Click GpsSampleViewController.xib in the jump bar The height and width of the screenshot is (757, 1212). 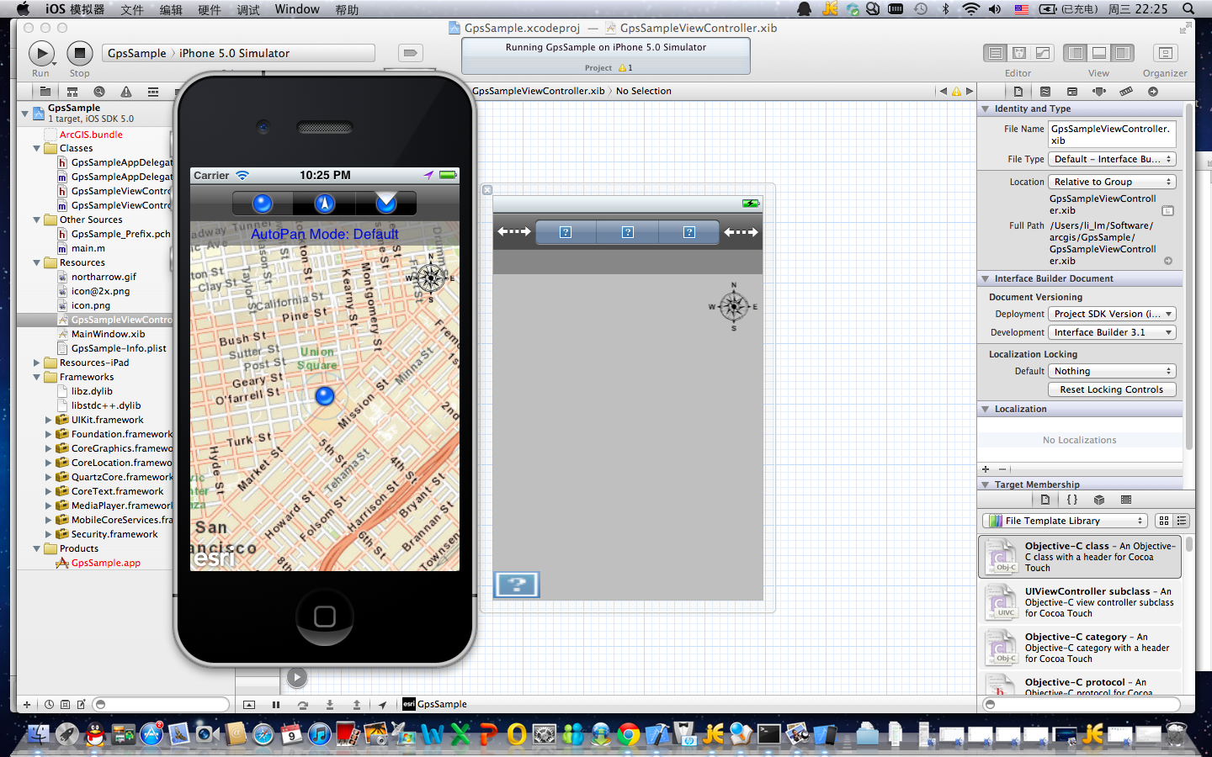click(x=539, y=91)
